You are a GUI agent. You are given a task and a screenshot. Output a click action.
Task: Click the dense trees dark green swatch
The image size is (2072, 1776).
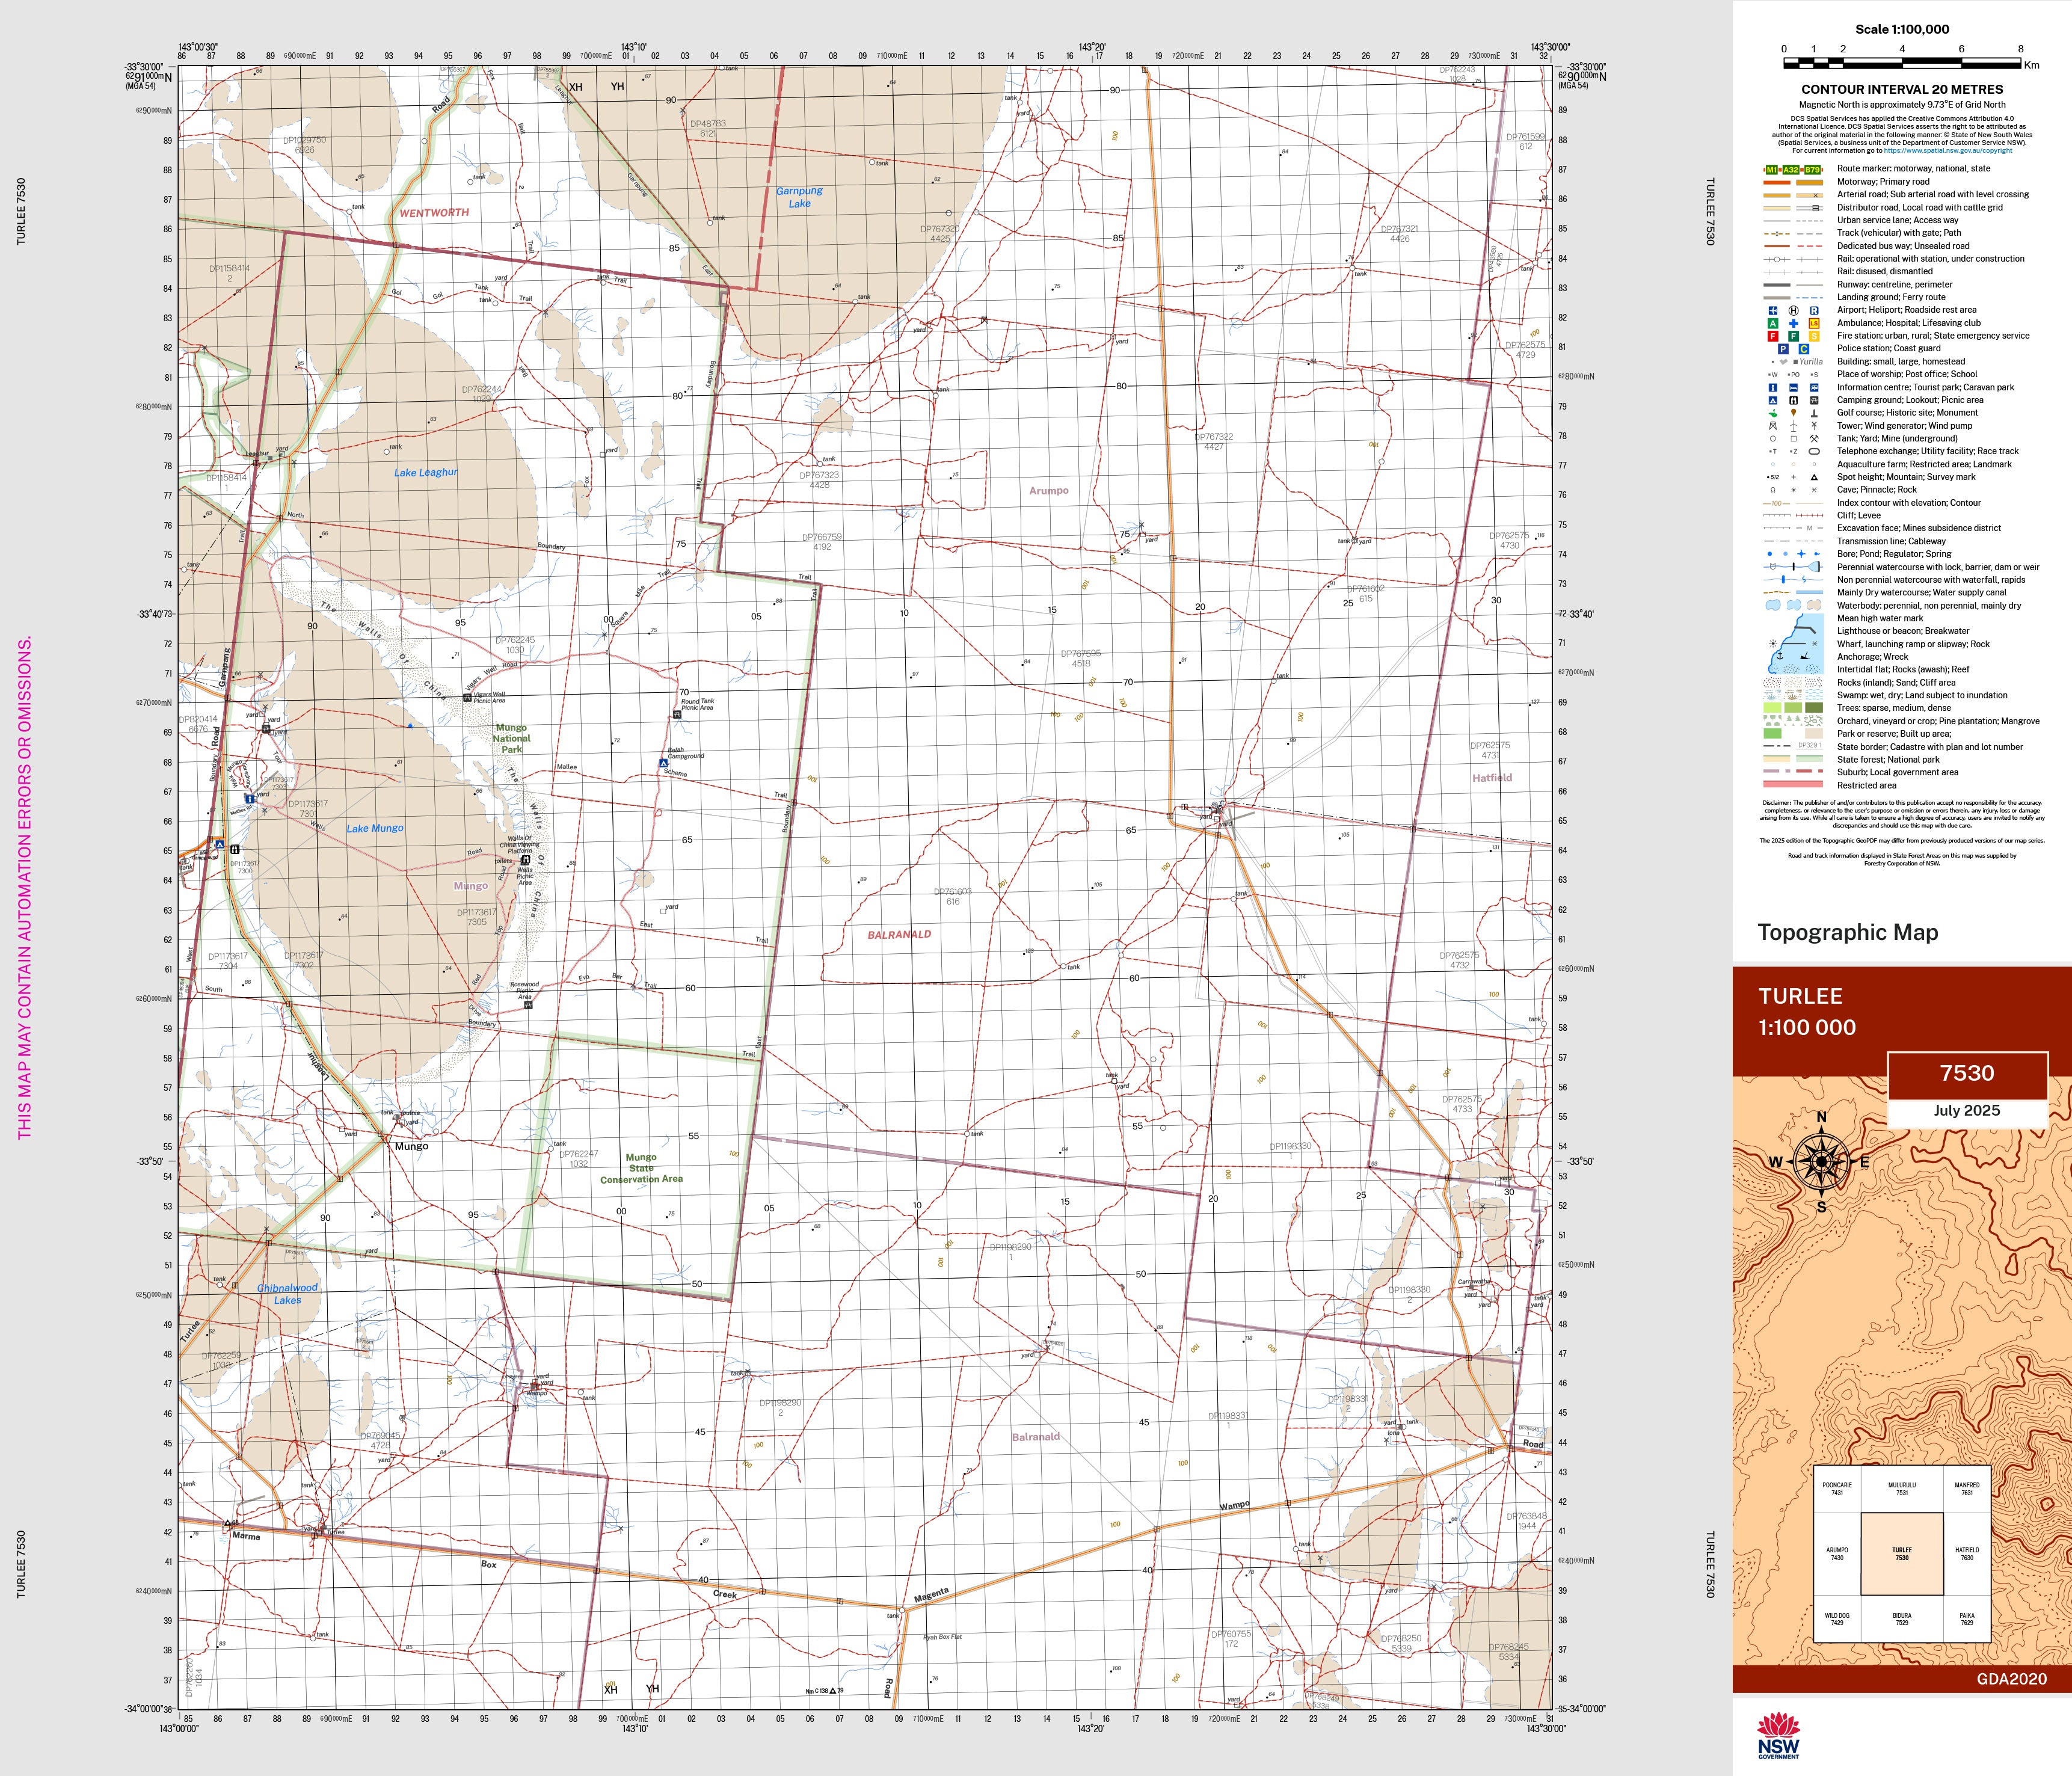pyautogui.click(x=1814, y=708)
